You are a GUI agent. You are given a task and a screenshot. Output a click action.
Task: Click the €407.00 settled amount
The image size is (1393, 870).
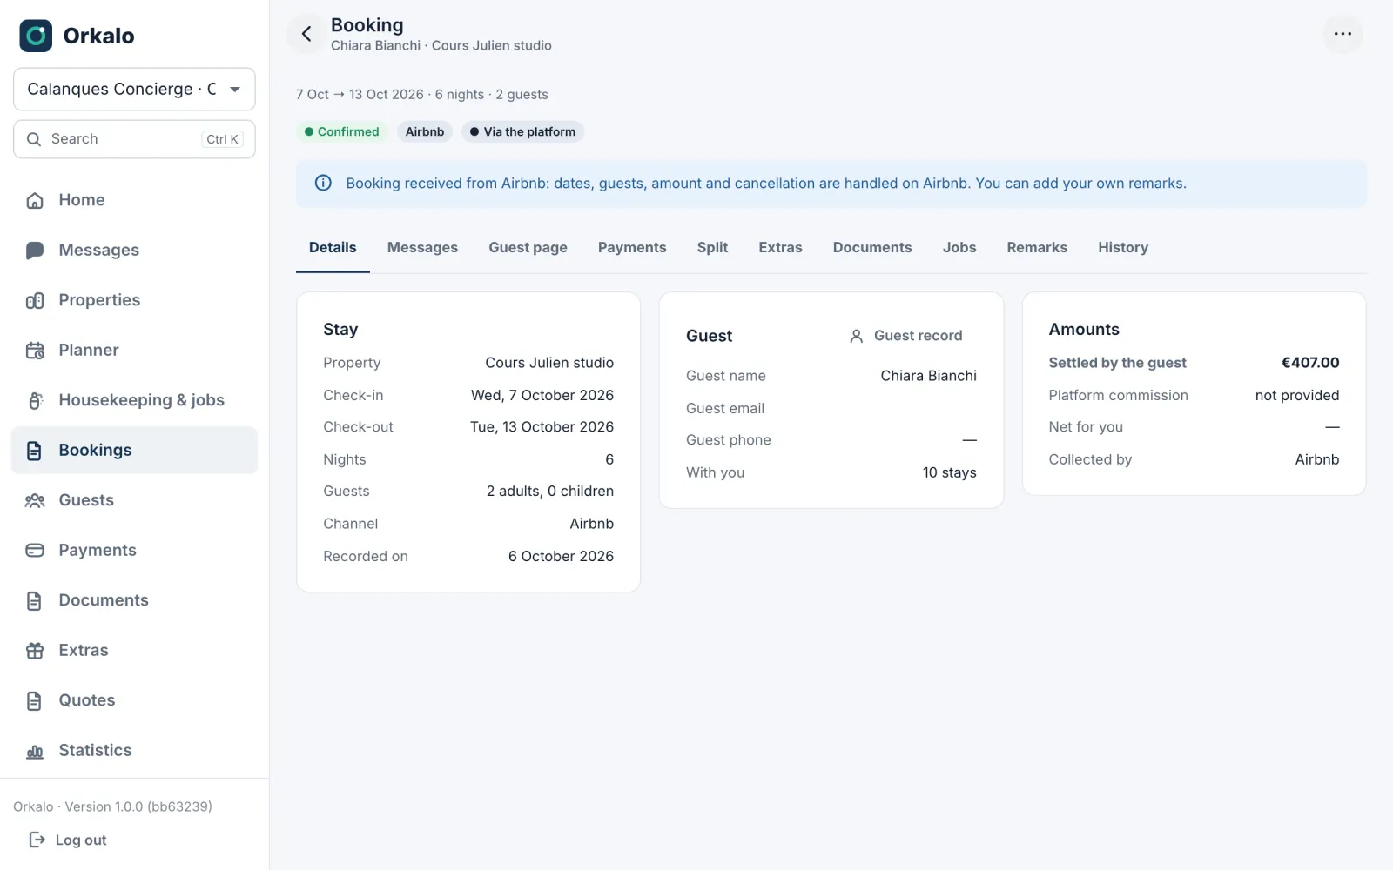point(1310,363)
